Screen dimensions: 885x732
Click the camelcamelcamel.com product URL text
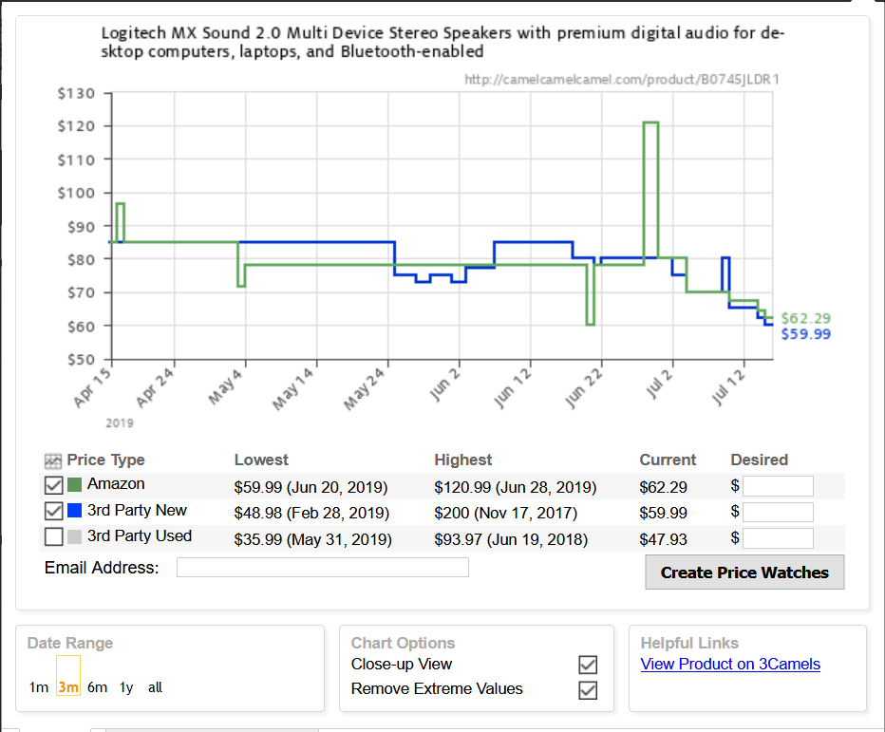(x=621, y=80)
